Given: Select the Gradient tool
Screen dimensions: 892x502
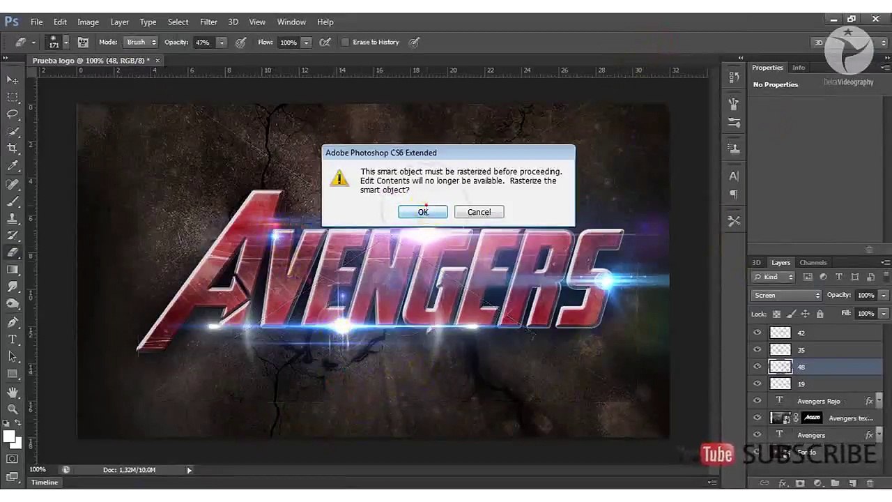Looking at the screenshot, I should (13, 270).
